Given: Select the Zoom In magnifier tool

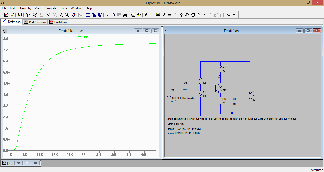Looking at the screenshot, I should pyautogui.click(x=49, y=15).
